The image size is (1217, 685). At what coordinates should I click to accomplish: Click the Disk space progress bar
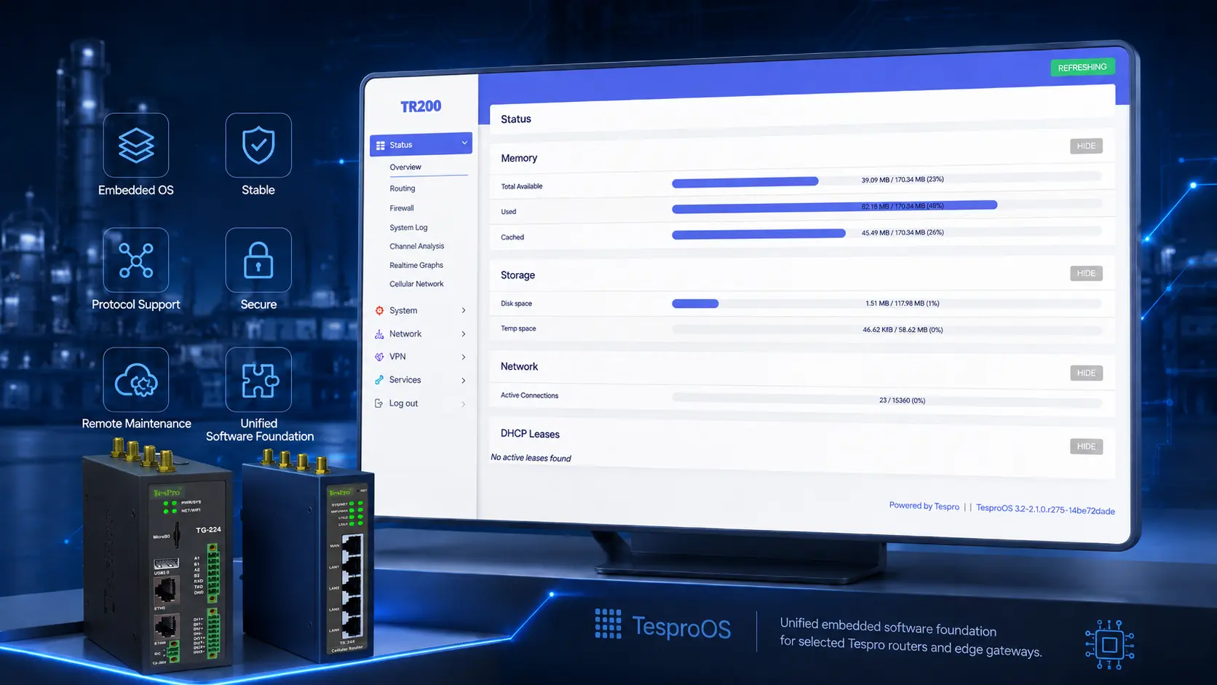coord(887,304)
